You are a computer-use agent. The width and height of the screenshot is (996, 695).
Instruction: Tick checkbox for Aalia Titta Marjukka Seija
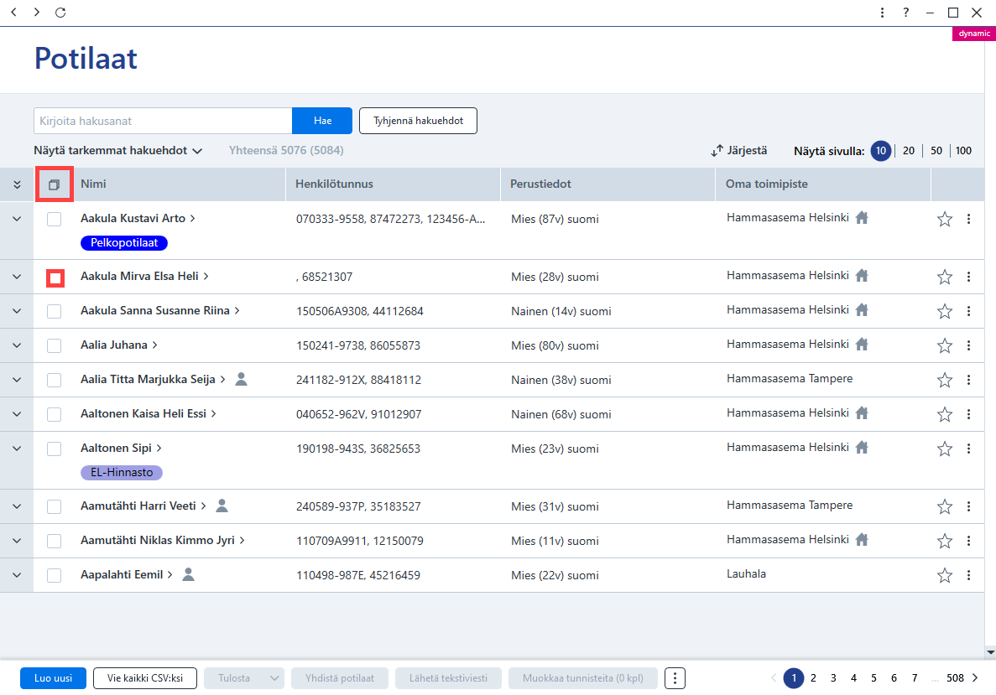point(54,380)
